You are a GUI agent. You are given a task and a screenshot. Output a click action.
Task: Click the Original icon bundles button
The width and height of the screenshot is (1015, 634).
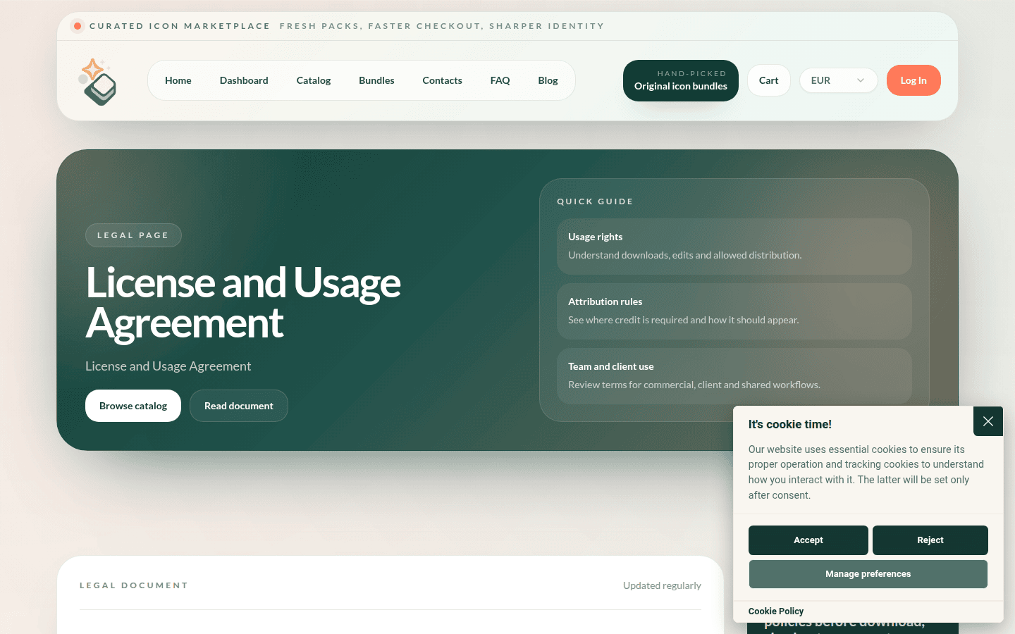tap(681, 80)
